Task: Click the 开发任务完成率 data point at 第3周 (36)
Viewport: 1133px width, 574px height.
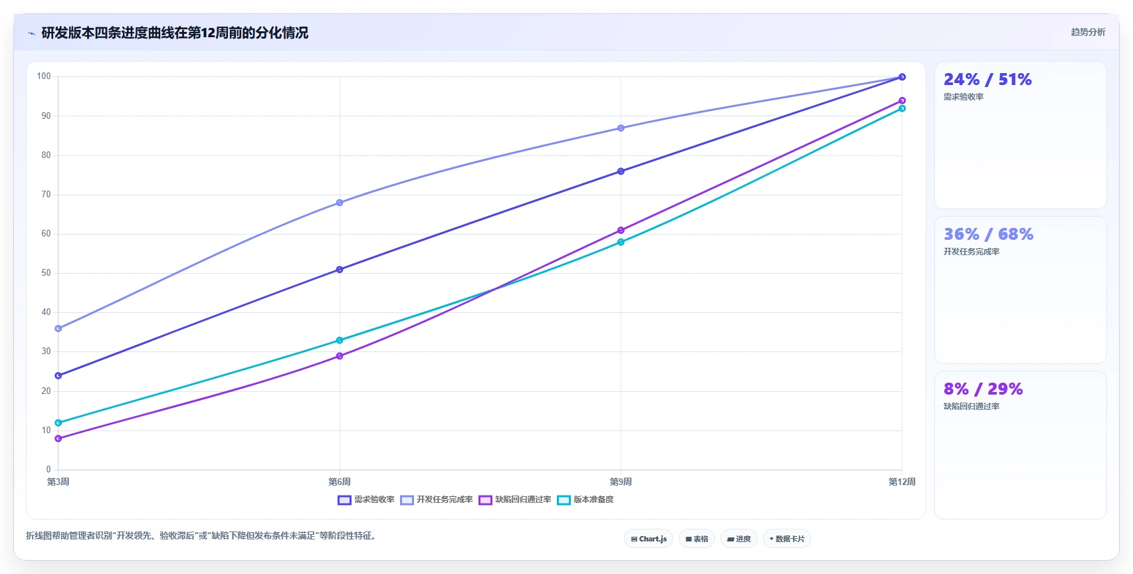Action: [x=58, y=329]
